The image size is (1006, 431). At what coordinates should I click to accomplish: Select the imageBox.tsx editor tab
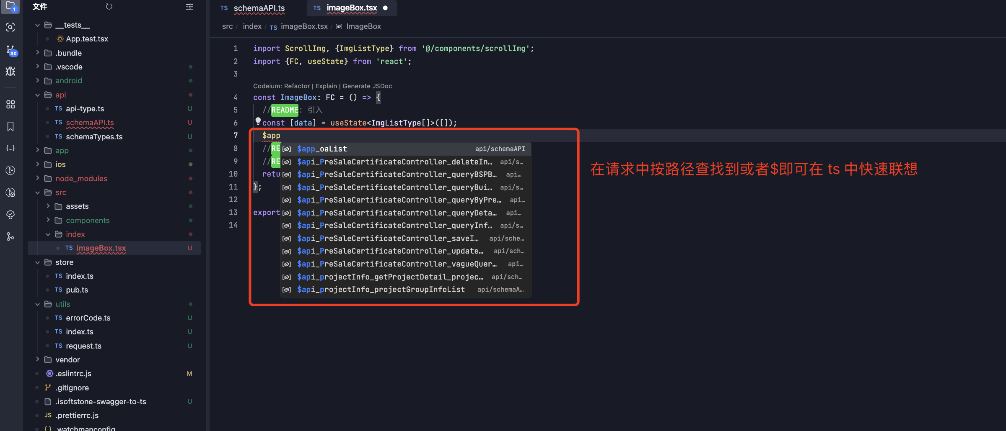coord(351,8)
